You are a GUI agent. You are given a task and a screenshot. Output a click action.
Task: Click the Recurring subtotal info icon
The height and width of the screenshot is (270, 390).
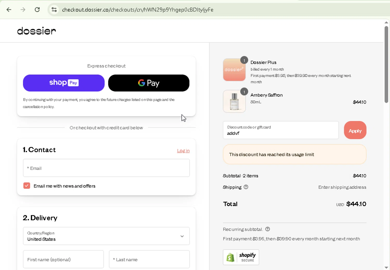(268, 229)
